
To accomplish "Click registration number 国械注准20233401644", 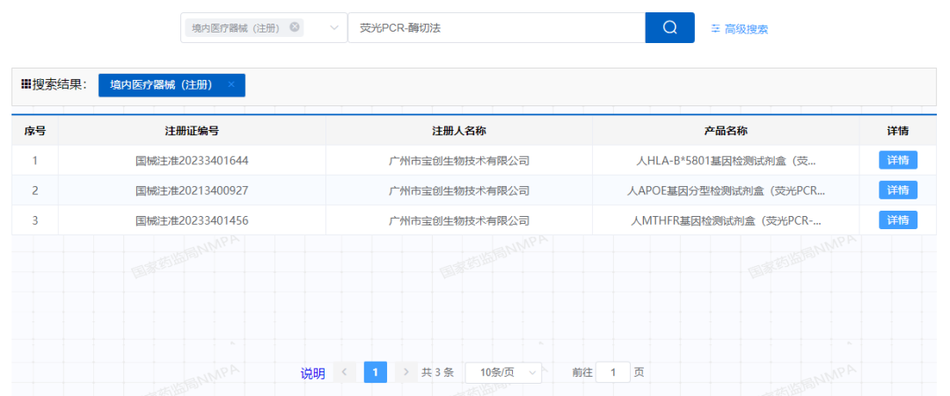I will pyautogui.click(x=192, y=161).
